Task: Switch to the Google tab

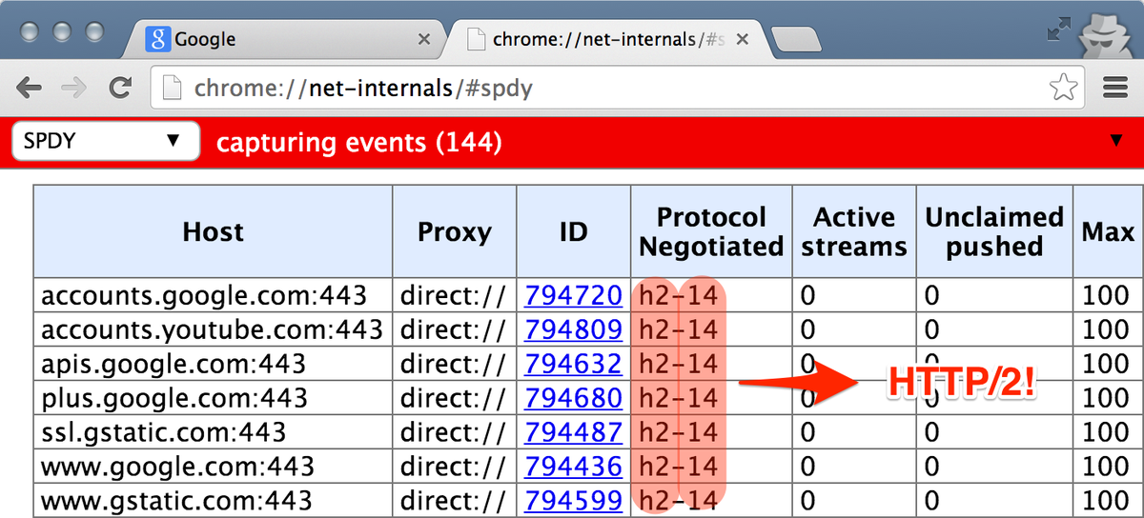Action: coord(286,40)
